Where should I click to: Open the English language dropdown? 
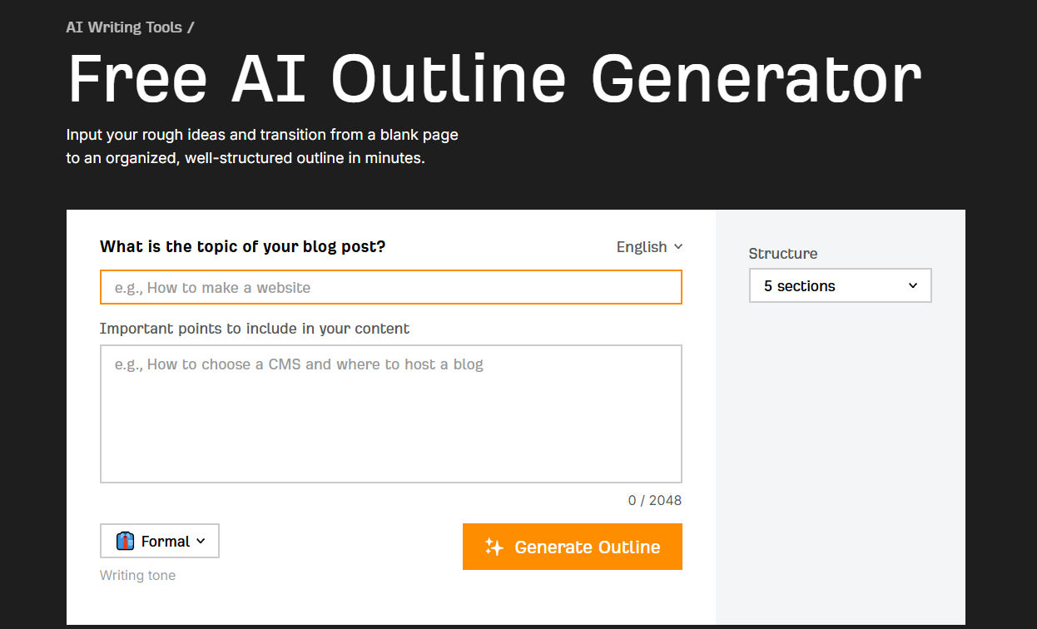point(648,246)
